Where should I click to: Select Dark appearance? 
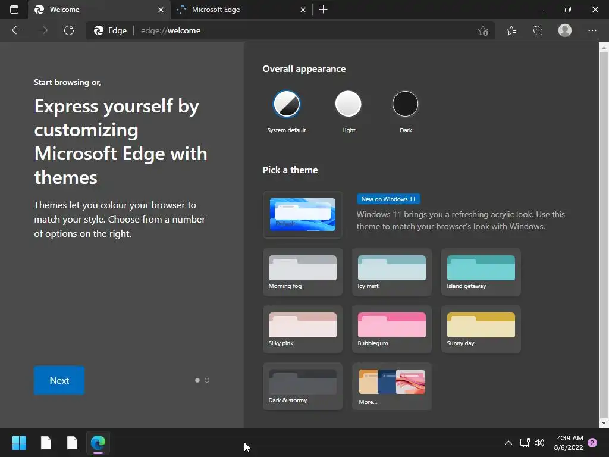coord(406,104)
